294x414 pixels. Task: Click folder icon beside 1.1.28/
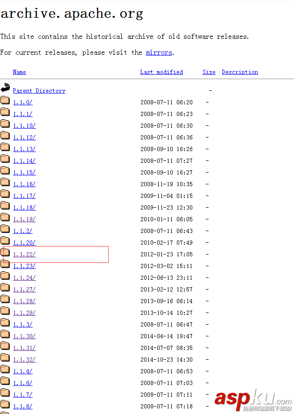coord(5,299)
